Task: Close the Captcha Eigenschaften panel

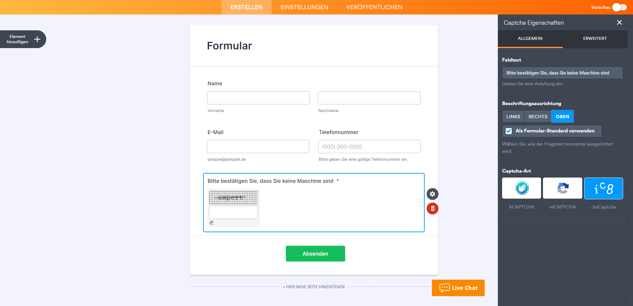Action: [619, 22]
